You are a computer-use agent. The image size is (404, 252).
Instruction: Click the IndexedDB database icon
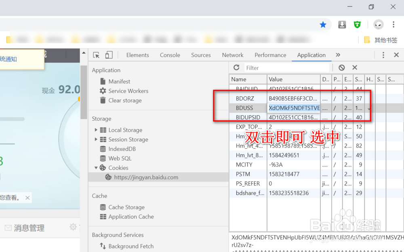(103, 149)
